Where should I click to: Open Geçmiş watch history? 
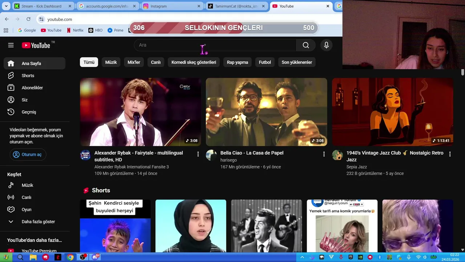[35, 112]
